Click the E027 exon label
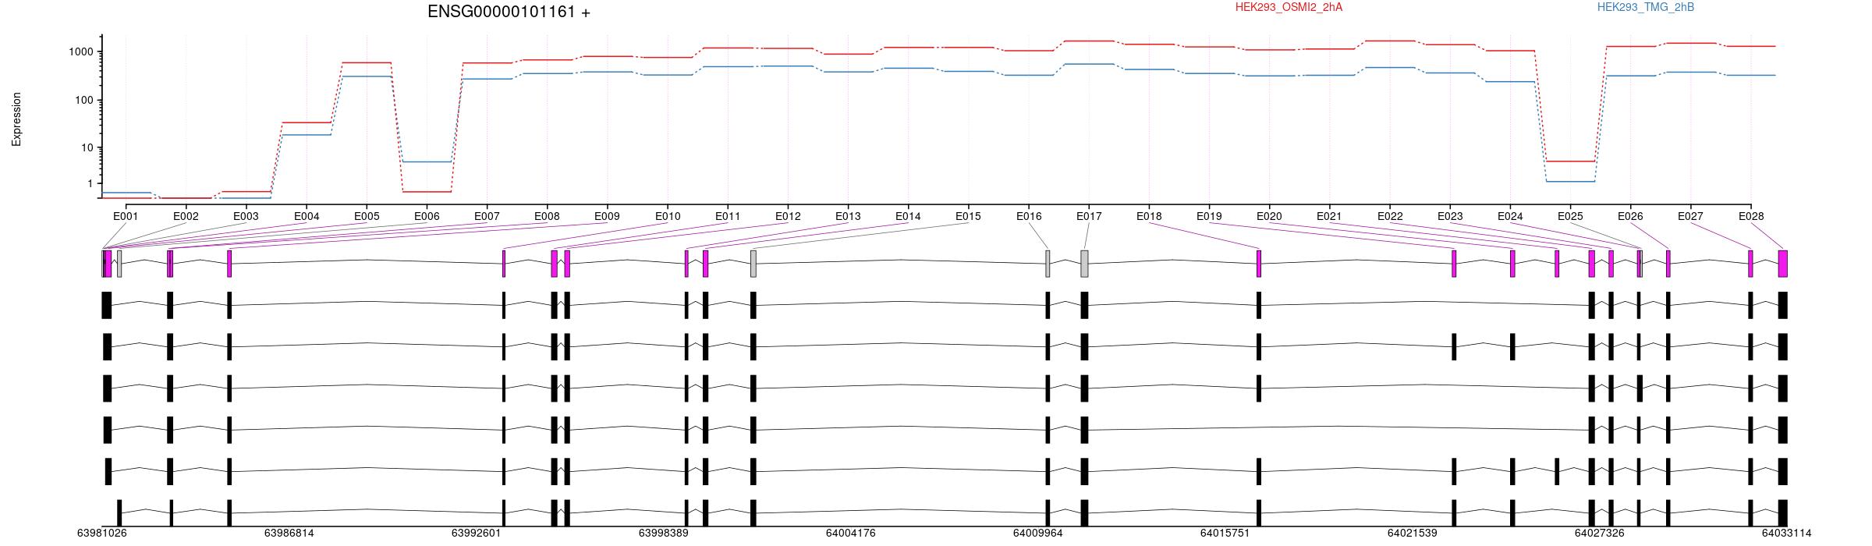The width and height of the screenshot is (1872, 546). click(x=1690, y=216)
